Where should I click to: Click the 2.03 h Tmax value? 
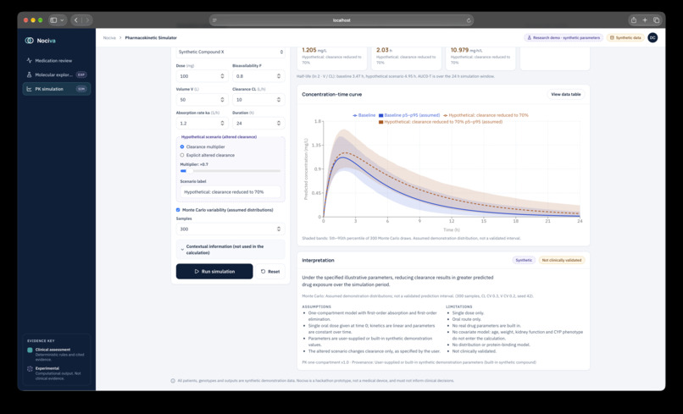tap(382, 50)
